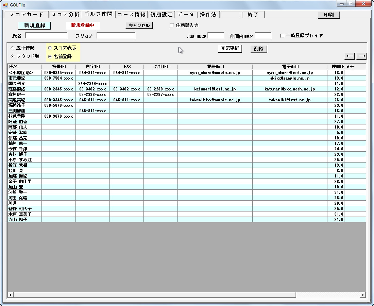The image size is (374, 306).
Task: Click email akixx@sample.ne.jp cell
Action: point(290,78)
